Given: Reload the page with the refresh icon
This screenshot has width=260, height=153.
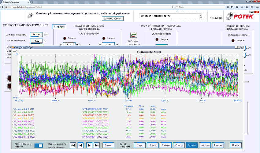Looking at the screenshot, I should (x=172, y=7).
